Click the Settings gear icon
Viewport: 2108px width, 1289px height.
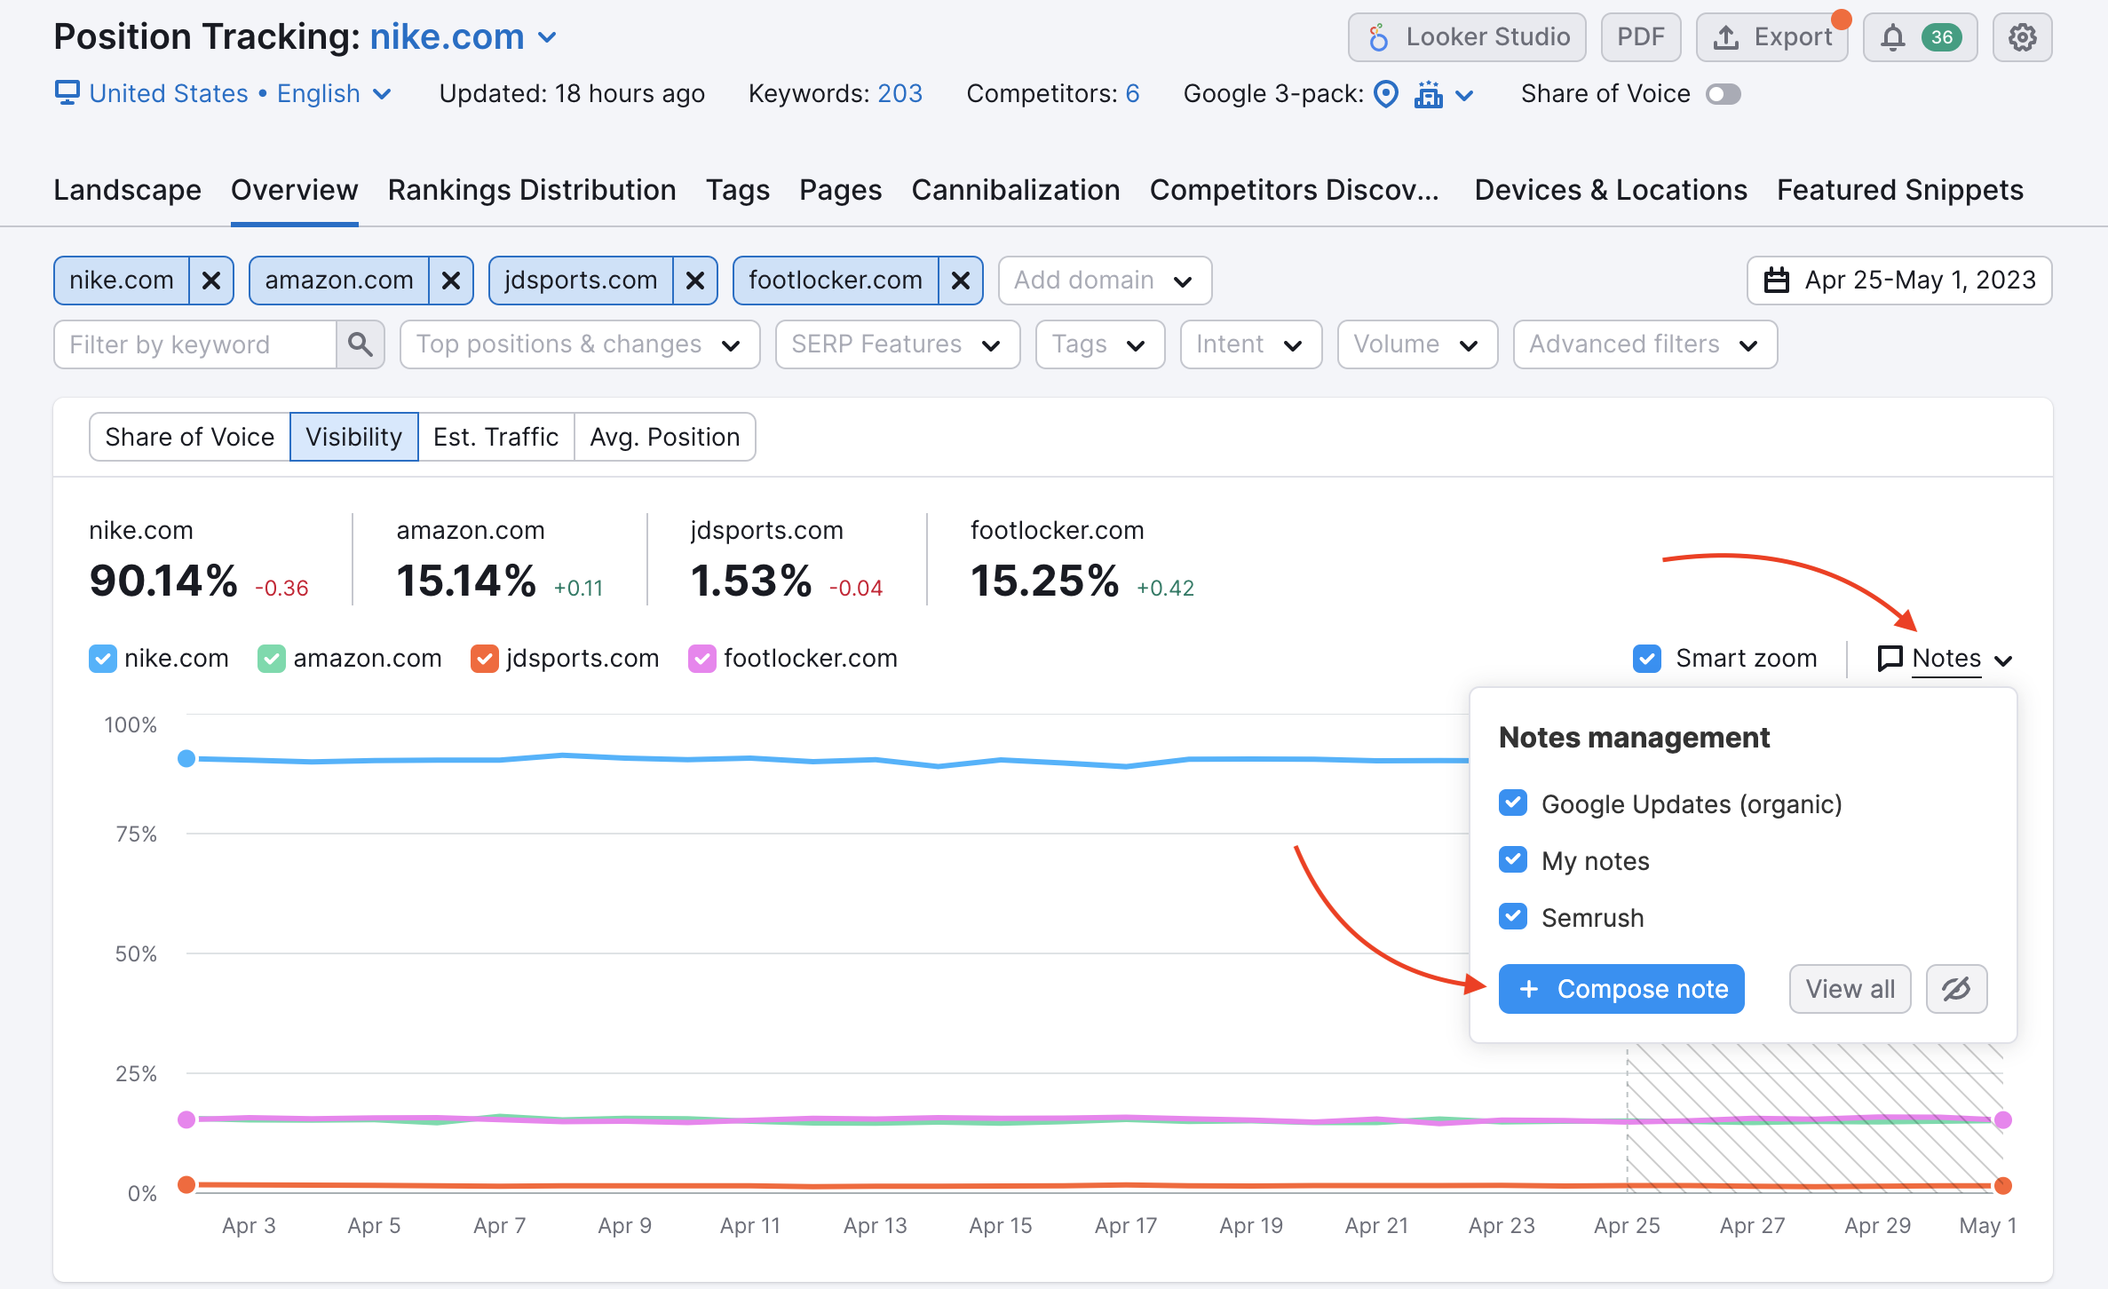[x=2022, y=37]
